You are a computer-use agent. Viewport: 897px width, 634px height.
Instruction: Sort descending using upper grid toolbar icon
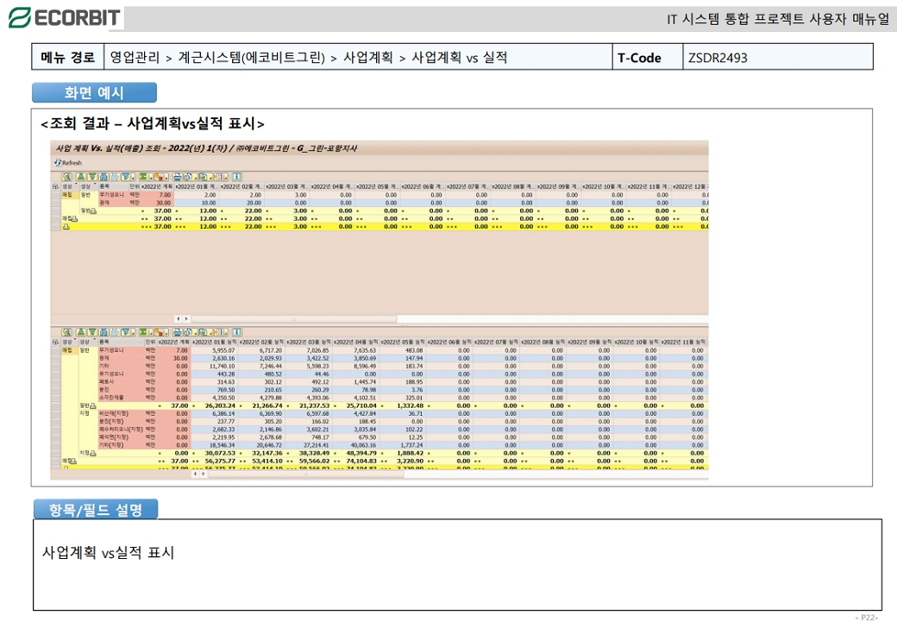point(91,176)
